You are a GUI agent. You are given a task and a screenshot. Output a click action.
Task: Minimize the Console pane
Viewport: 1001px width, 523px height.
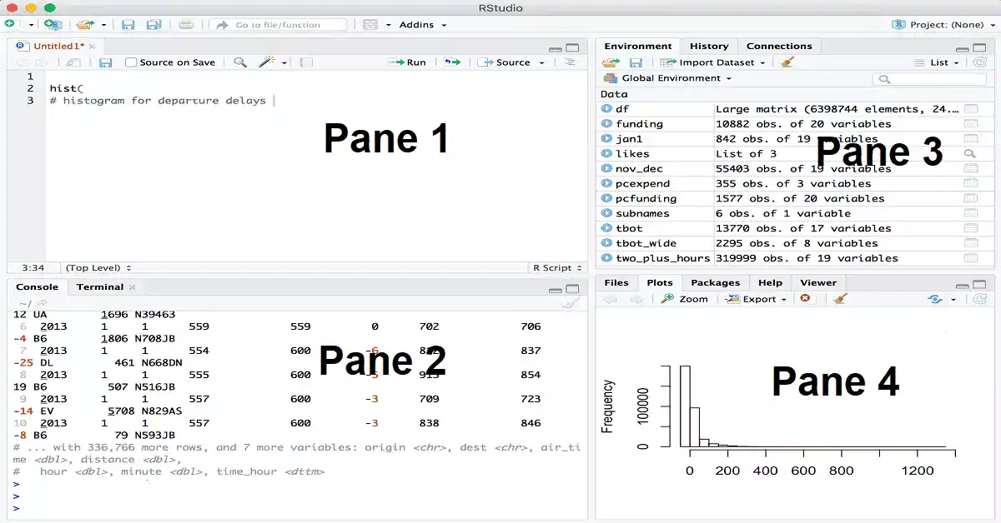pos(556,290)
